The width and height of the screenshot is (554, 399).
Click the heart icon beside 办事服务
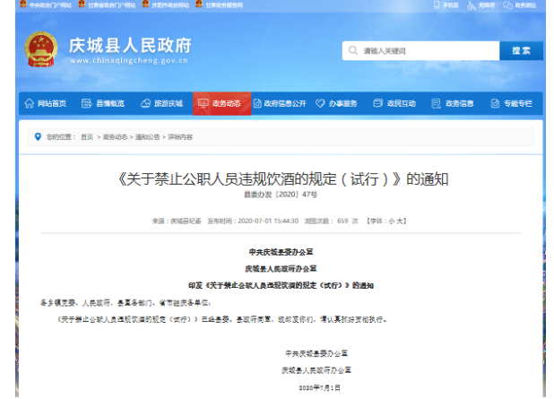pos(320,103)
